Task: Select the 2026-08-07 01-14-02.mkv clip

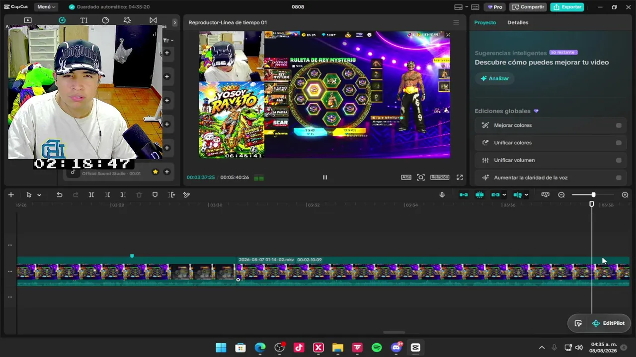Action: (433, 271)
